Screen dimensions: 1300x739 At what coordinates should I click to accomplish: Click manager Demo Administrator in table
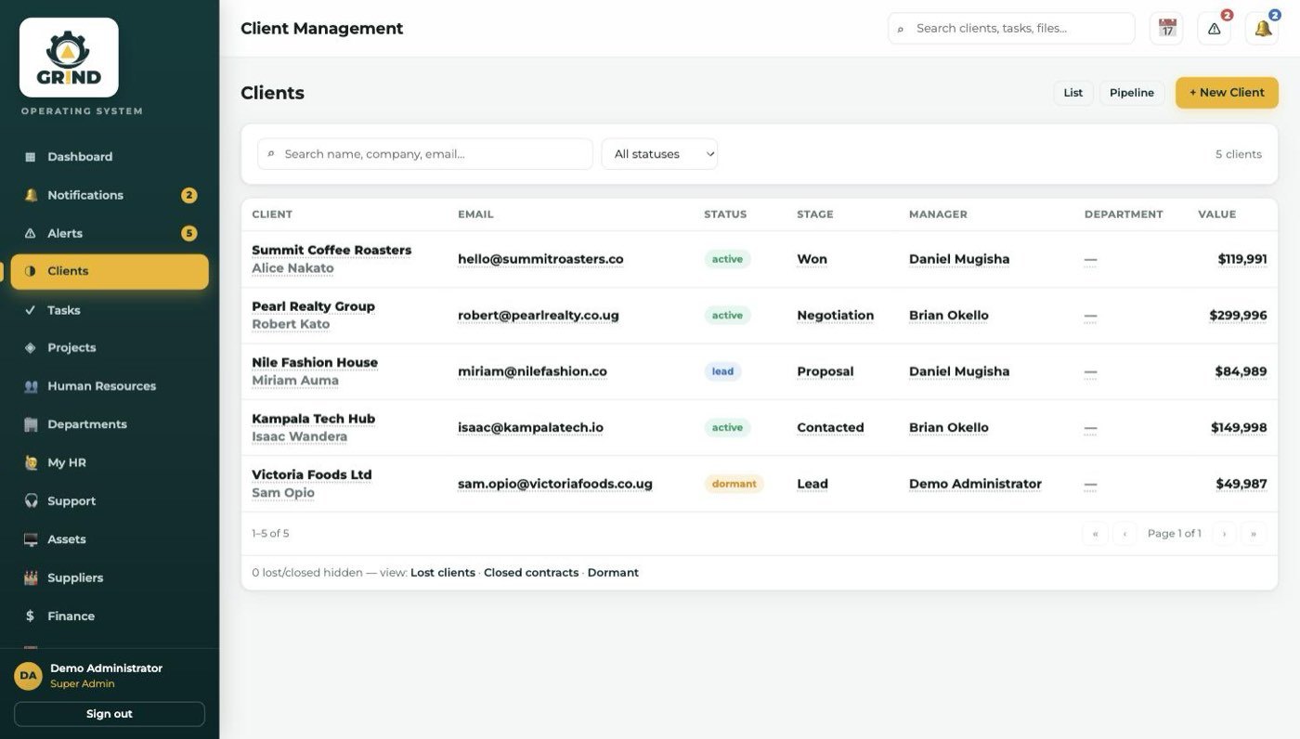[975, 484]
